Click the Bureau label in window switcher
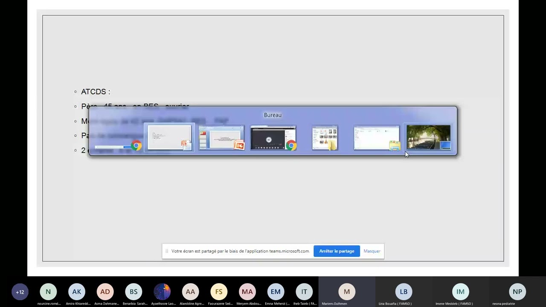 [273, 115]
